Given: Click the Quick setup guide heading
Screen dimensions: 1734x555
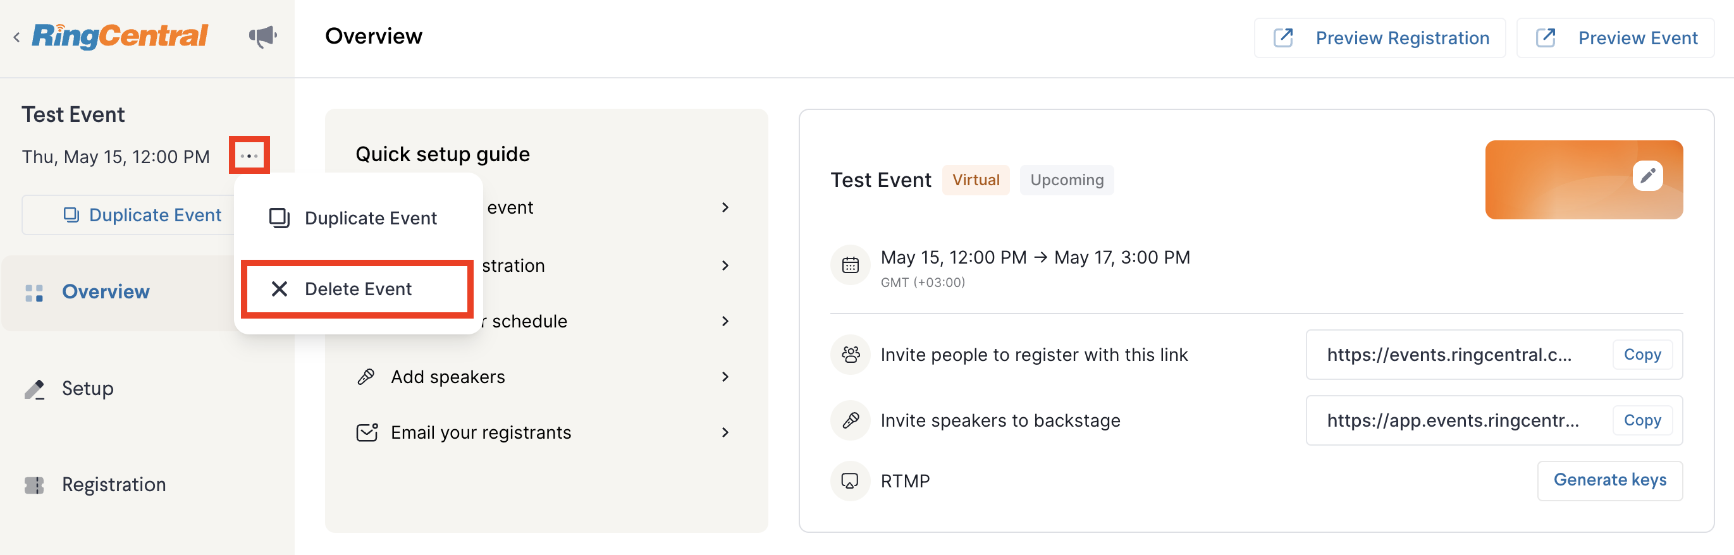Looking at the screenshot, I should coord(442,154).
